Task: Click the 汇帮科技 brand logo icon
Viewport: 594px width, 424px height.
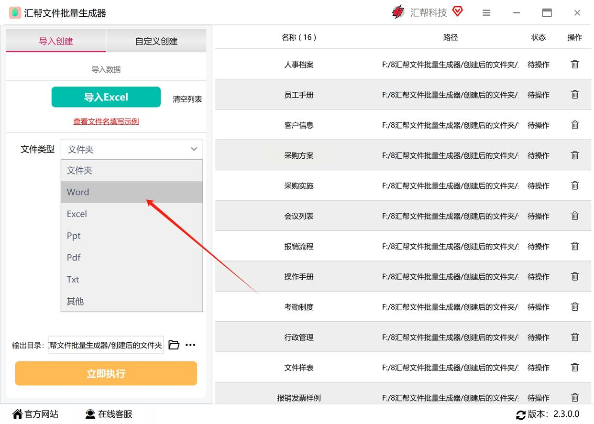Action: (x=398, y=12)
